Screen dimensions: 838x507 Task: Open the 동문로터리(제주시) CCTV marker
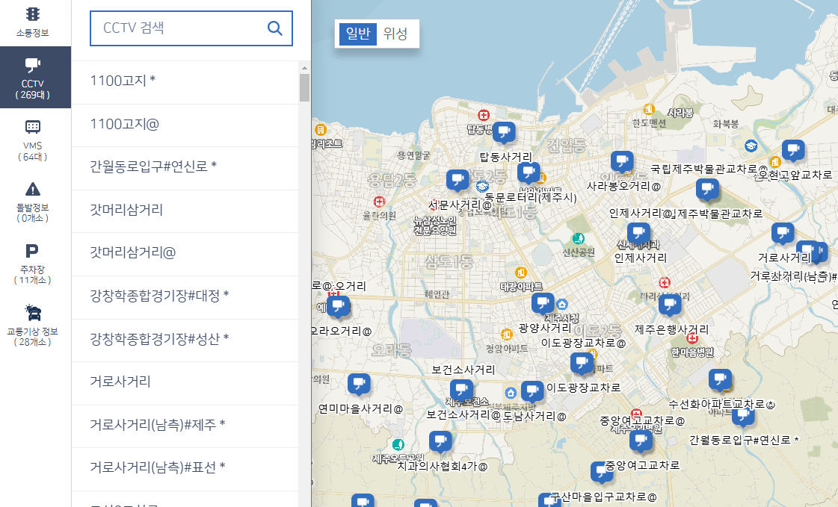(529, 173)
